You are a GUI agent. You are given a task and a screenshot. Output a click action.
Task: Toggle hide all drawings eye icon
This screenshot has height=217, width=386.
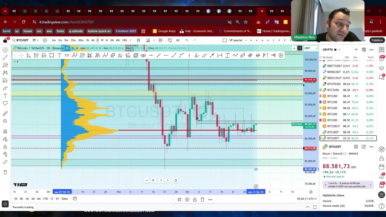[5, 154]
